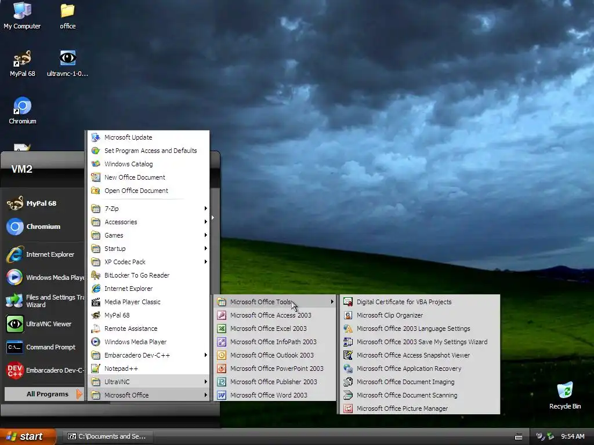This screenshot has height=445, width=594.
Task: Select MyPal 68 desktop shortcut
Action: [x=22, y=64]
